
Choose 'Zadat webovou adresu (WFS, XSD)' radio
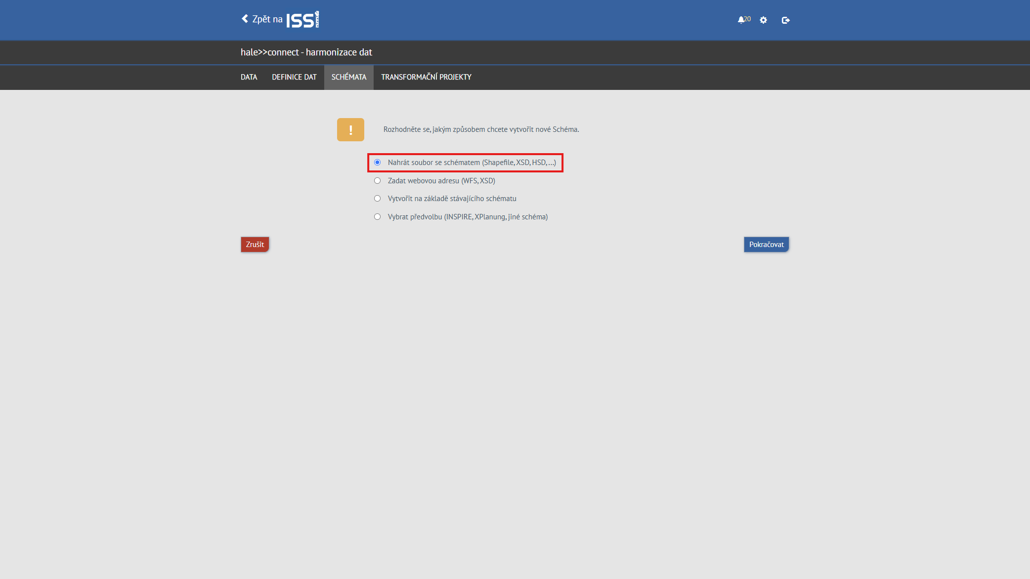(x=378, y=181)
